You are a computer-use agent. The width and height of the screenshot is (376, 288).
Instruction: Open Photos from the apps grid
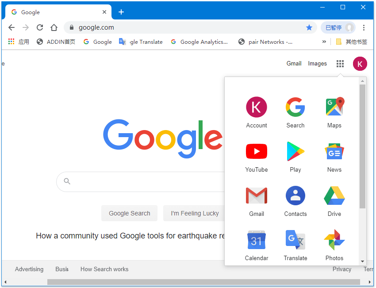coord(334,245)
